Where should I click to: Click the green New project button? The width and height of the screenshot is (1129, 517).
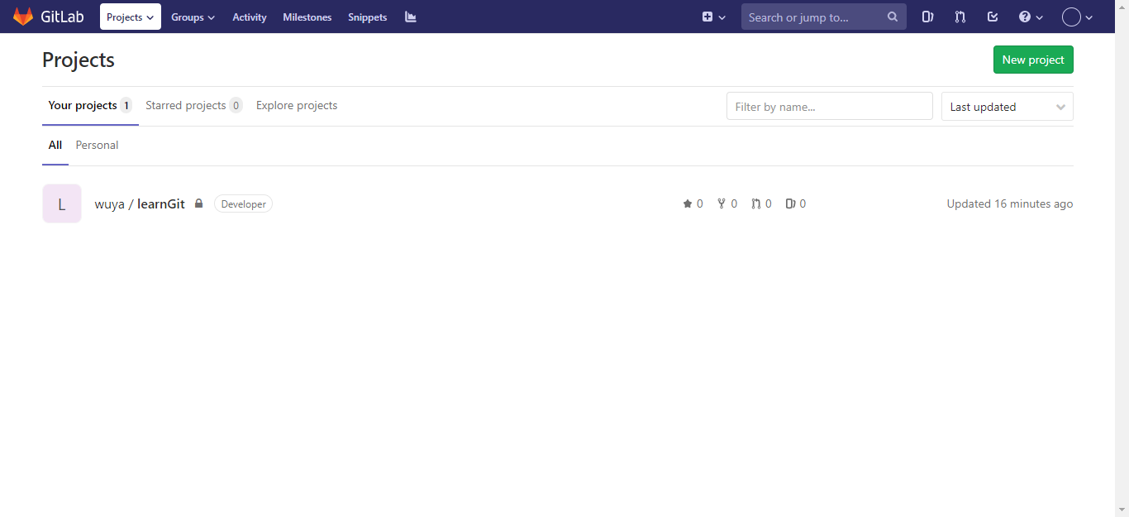[x=1033, y=60]
